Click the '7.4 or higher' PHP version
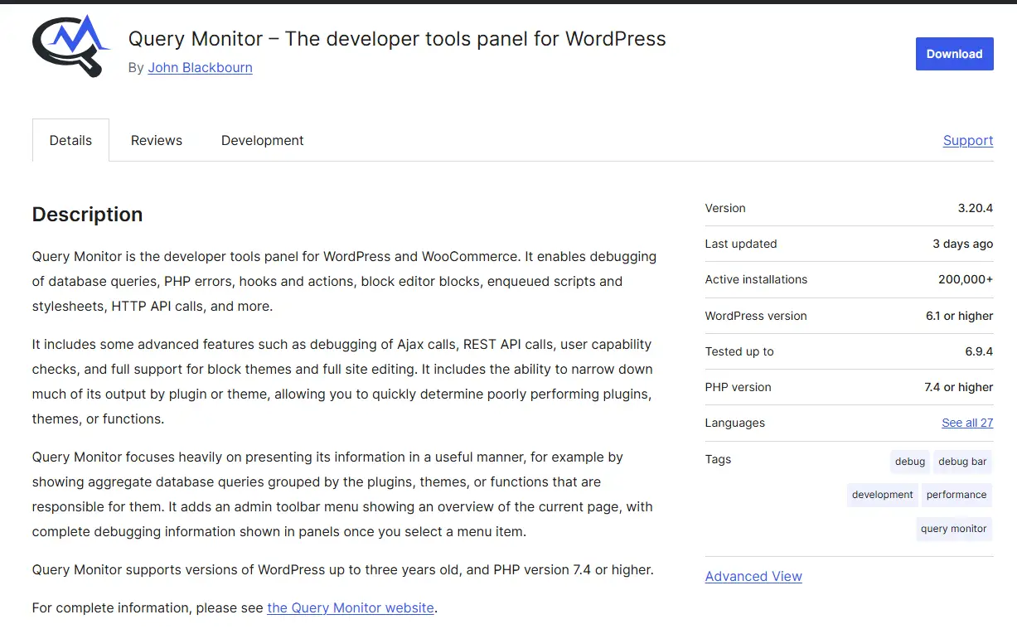 959,387
